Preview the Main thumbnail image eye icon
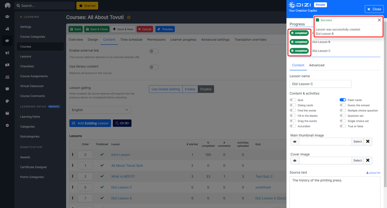The height and width of the screenshot is (208, 387). pyautogui.click(x=295, y=142)
